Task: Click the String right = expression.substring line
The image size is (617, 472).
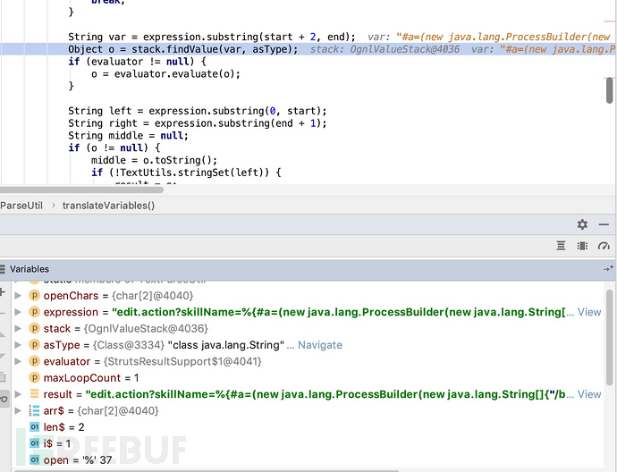Action: click(x=198, y=123)
